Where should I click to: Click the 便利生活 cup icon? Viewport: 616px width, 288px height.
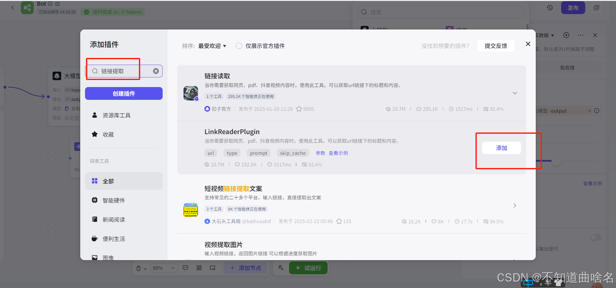(x=95, y=239)
